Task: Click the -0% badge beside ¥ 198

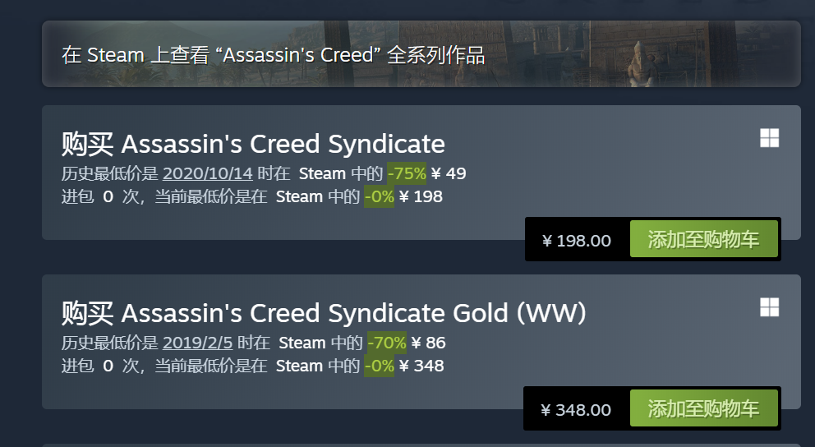Action: click(x=379, y=197)
